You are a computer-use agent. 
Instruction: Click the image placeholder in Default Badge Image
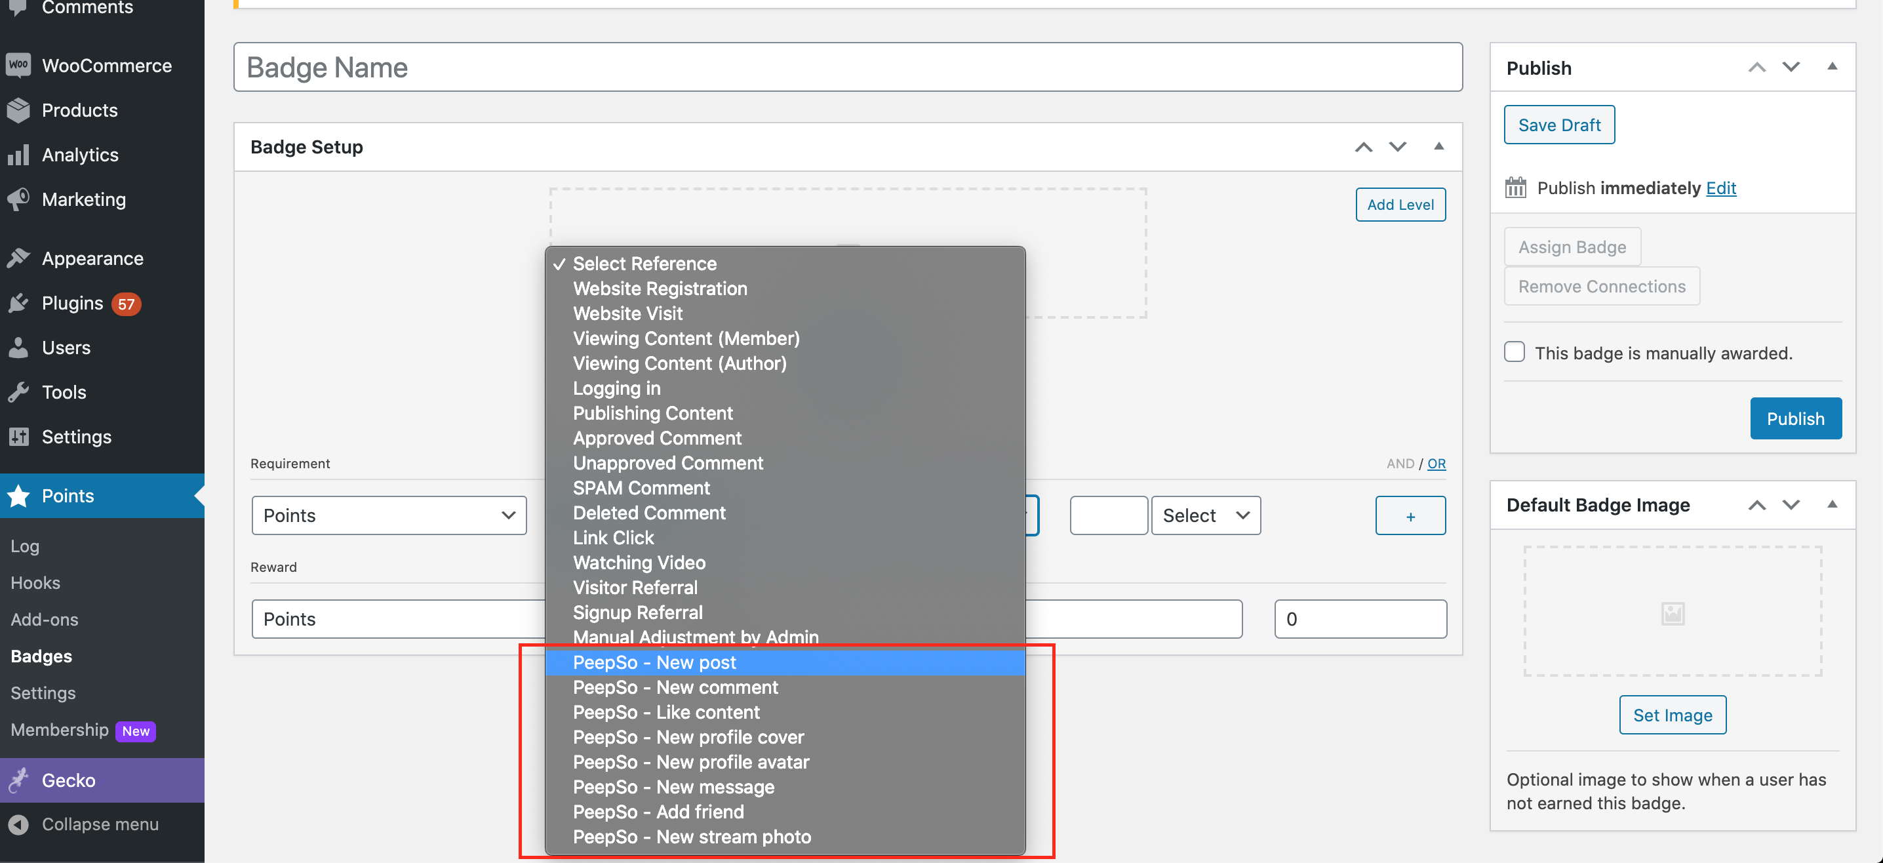1673,613
